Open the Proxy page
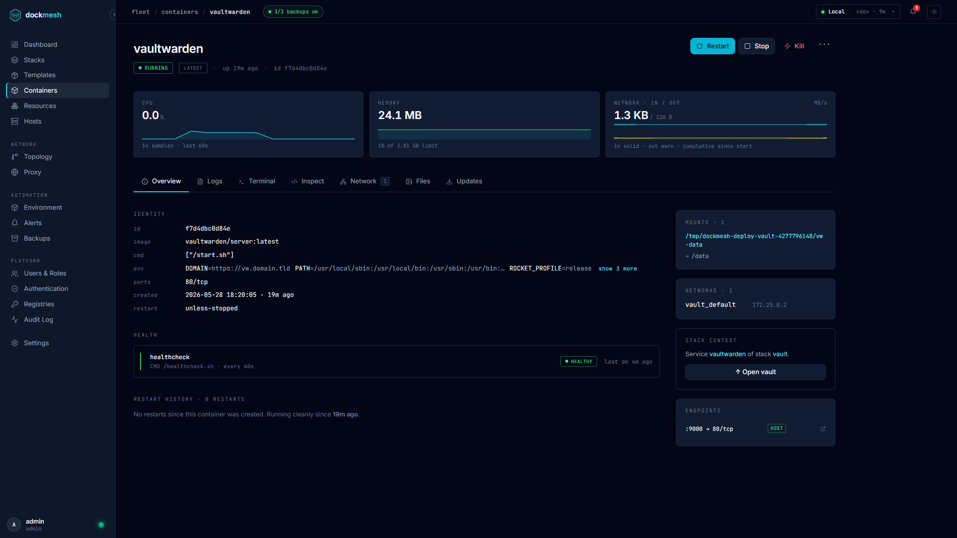Image resolution: width=957 pixels, height=538 pixels. click(x=57, y=172)
